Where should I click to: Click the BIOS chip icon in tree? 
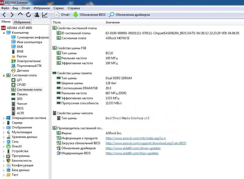coord(13,108)
